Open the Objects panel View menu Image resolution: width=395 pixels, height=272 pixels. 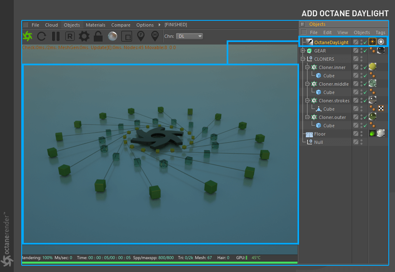point(342,32)
